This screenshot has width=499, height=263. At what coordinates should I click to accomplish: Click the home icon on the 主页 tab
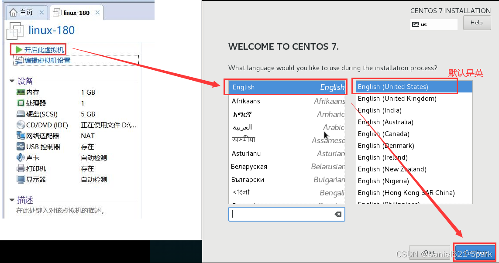(13, 12)
